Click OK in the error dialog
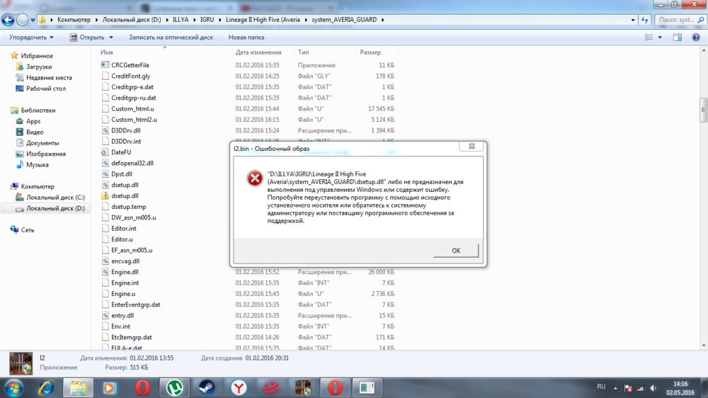This screenshot has height=398, width=708. (x=455, y=251)
